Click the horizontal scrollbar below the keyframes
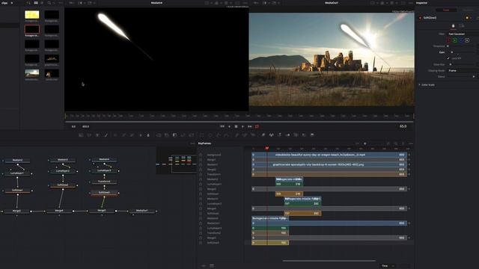 329,261
